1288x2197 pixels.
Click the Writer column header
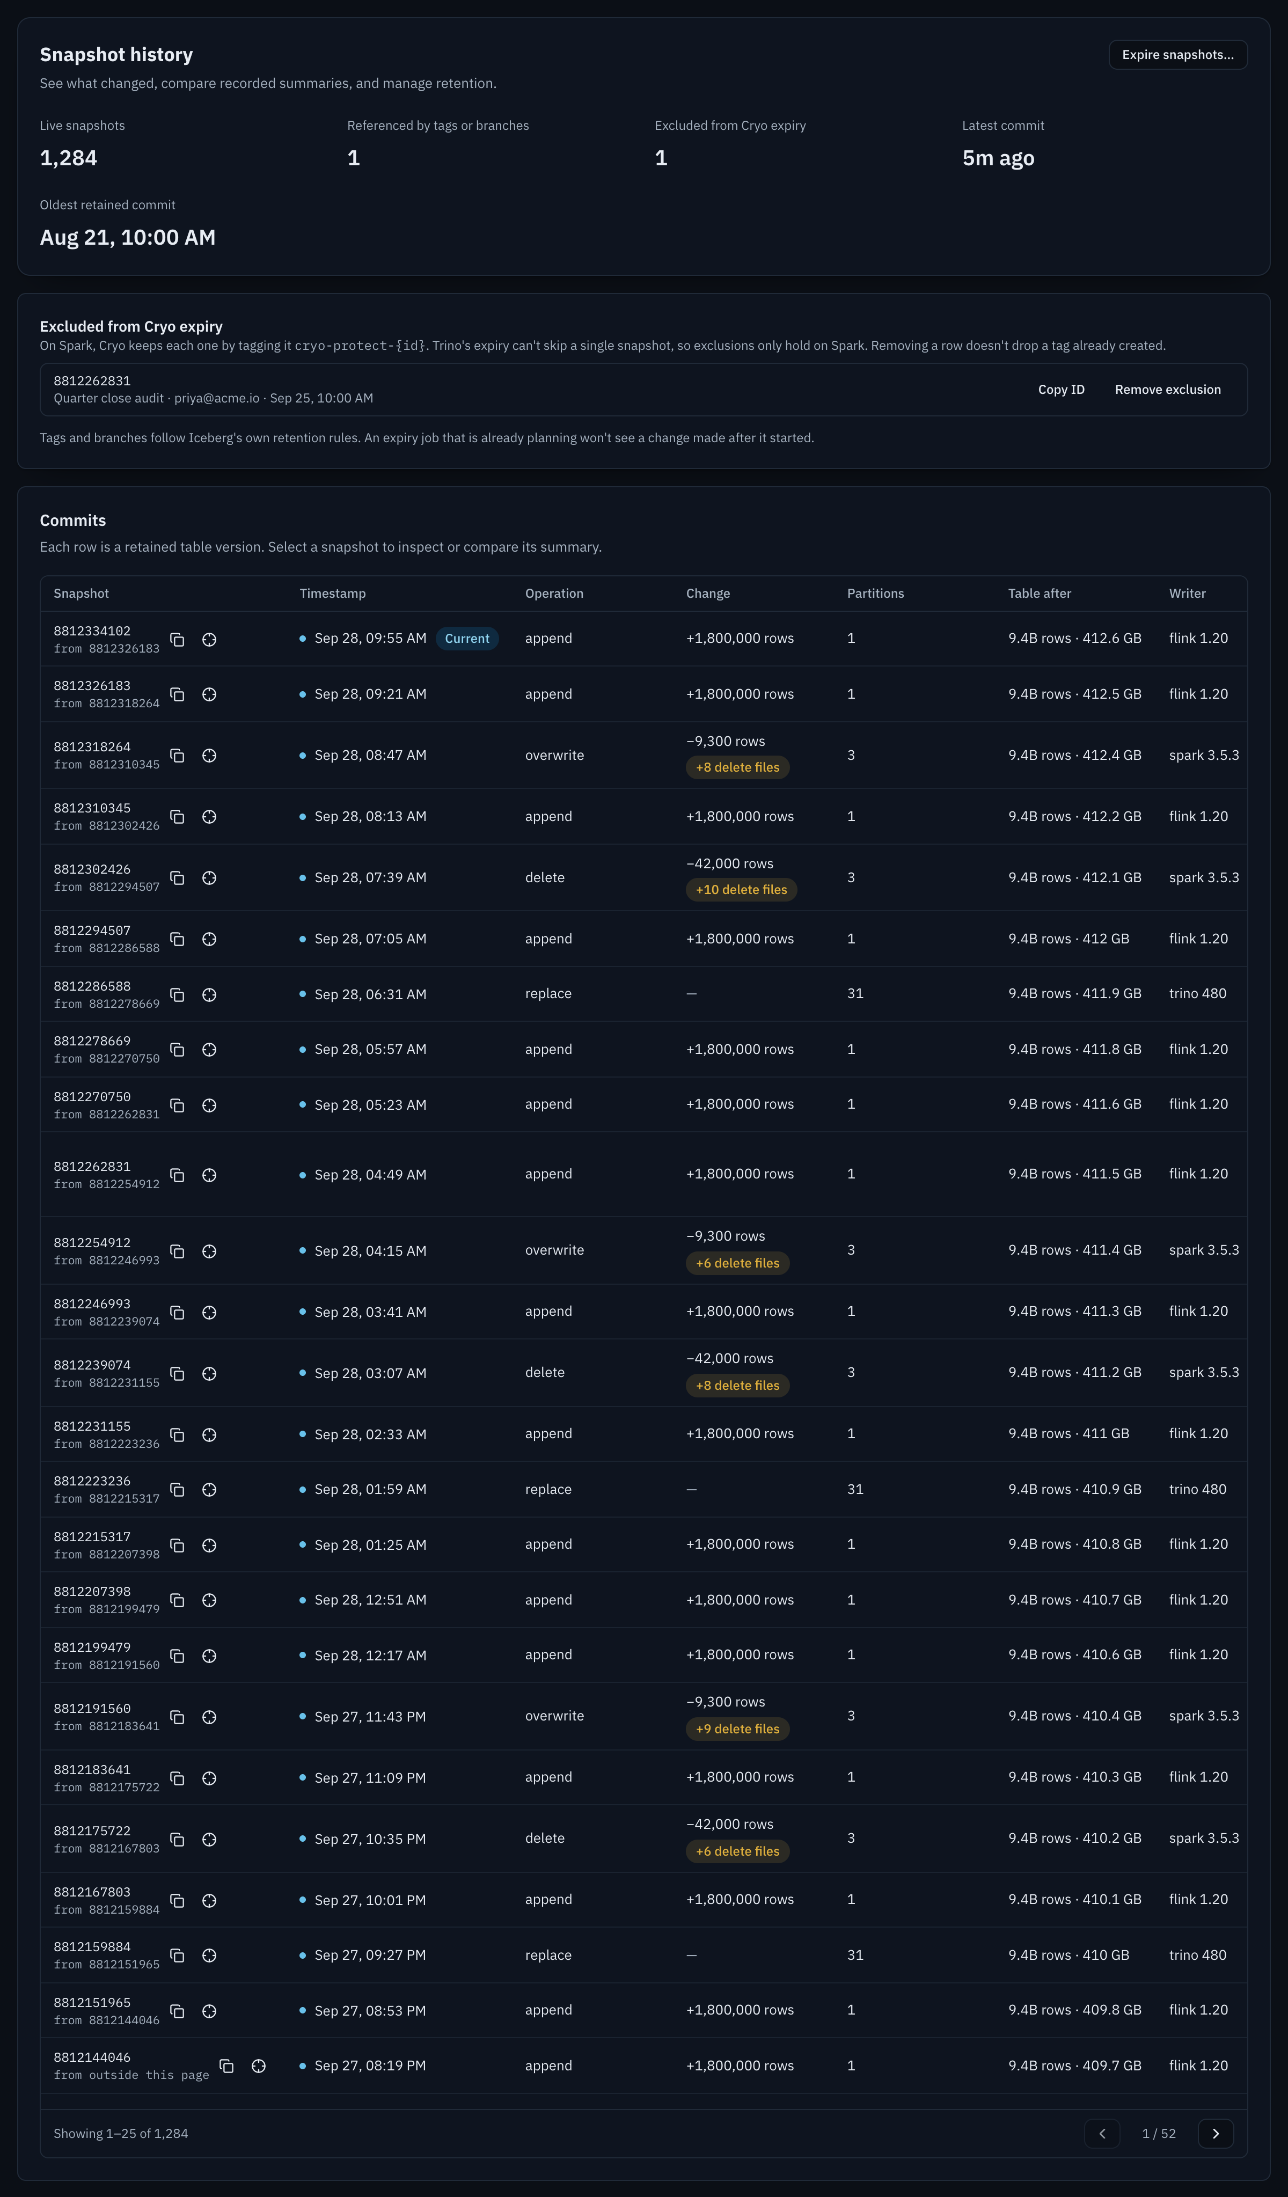click(1187, 594)
